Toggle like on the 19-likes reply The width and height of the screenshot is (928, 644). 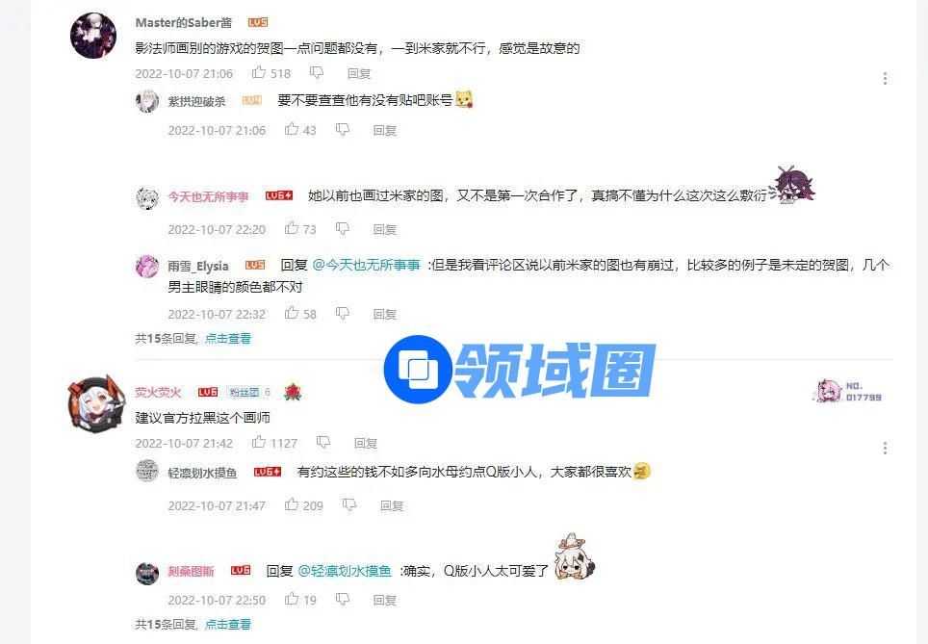[291, 599]
